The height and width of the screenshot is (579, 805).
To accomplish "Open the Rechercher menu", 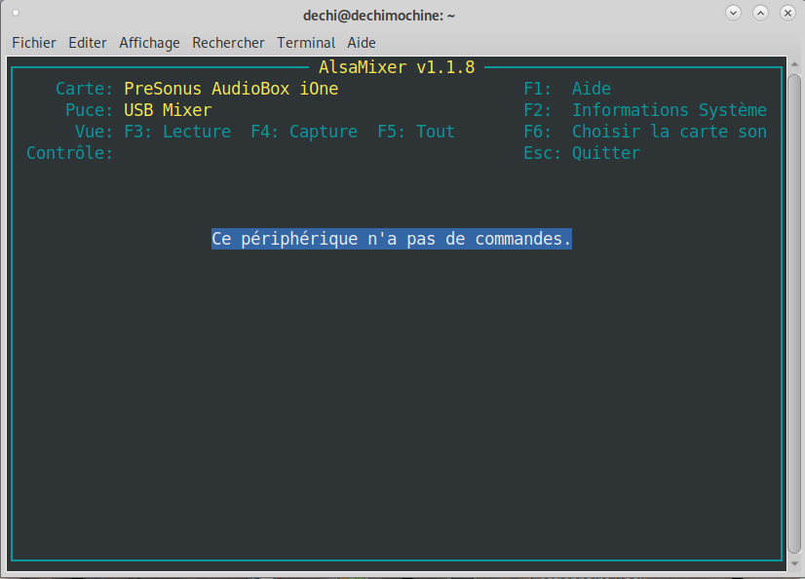I will 228,43.
